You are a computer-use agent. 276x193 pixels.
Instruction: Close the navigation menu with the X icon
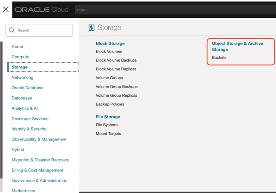6,9
